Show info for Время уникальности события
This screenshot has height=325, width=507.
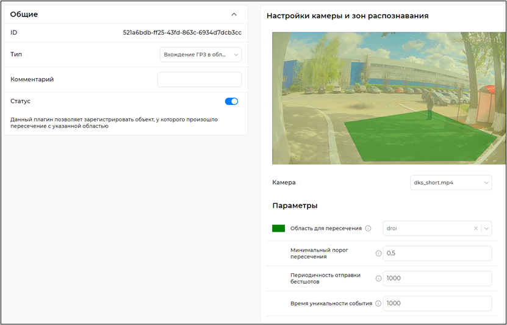click(378, 304)
